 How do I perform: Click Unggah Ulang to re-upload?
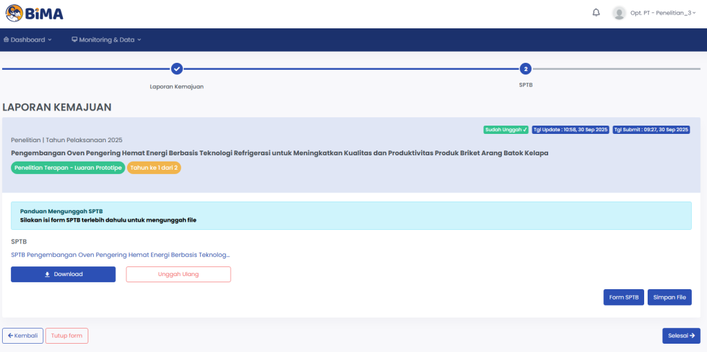coord(178,274)
